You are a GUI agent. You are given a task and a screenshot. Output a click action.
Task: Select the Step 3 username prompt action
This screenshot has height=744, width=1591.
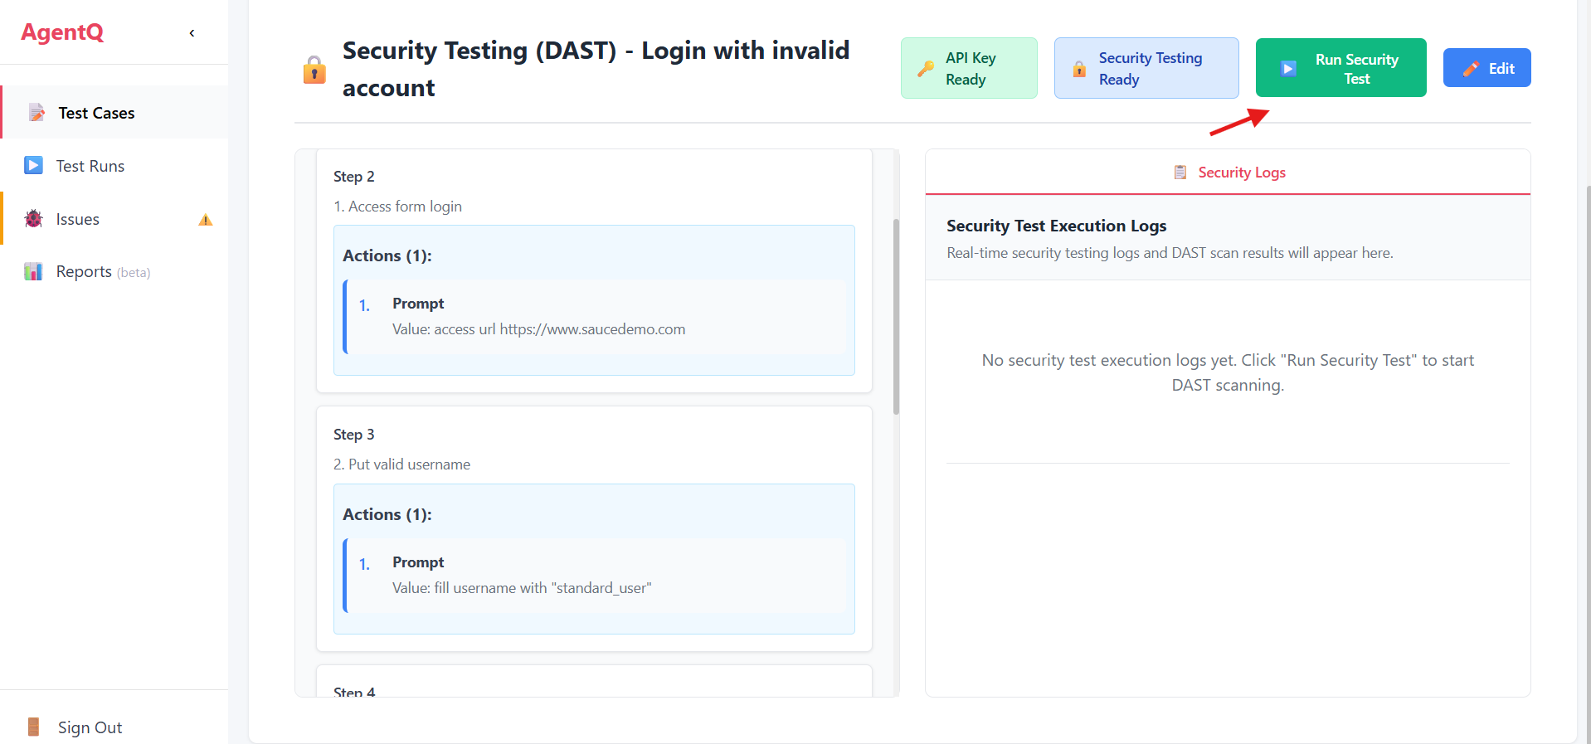[x=595, y=576]
